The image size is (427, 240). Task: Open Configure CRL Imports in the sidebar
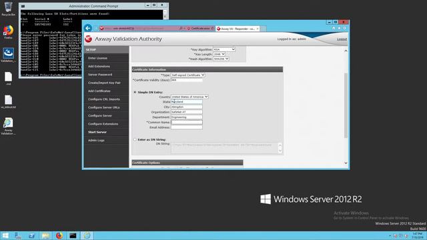click(104, 99)
